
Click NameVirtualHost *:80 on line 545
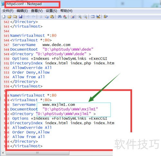[33, 36]
